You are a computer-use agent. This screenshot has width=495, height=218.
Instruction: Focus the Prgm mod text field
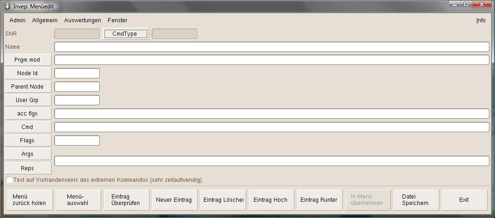(272, 60)
